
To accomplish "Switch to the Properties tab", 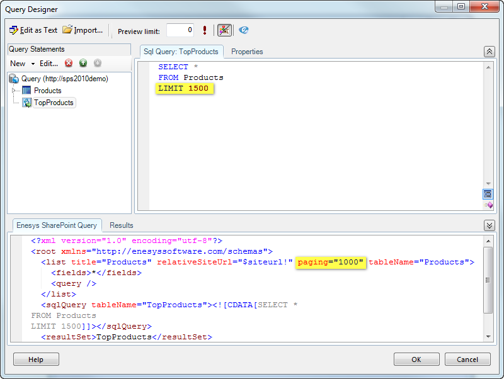I will coord(247,52).
